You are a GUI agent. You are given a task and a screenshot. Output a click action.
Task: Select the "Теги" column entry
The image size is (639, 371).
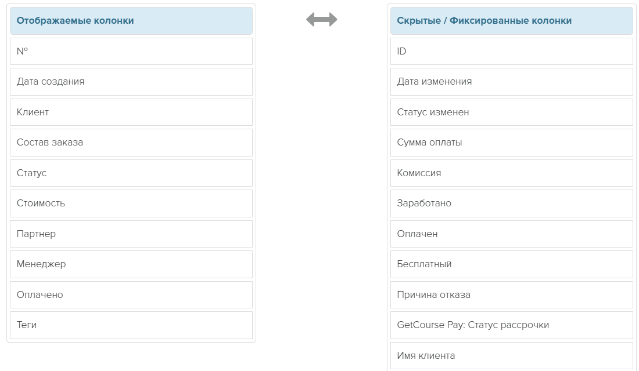131,325
